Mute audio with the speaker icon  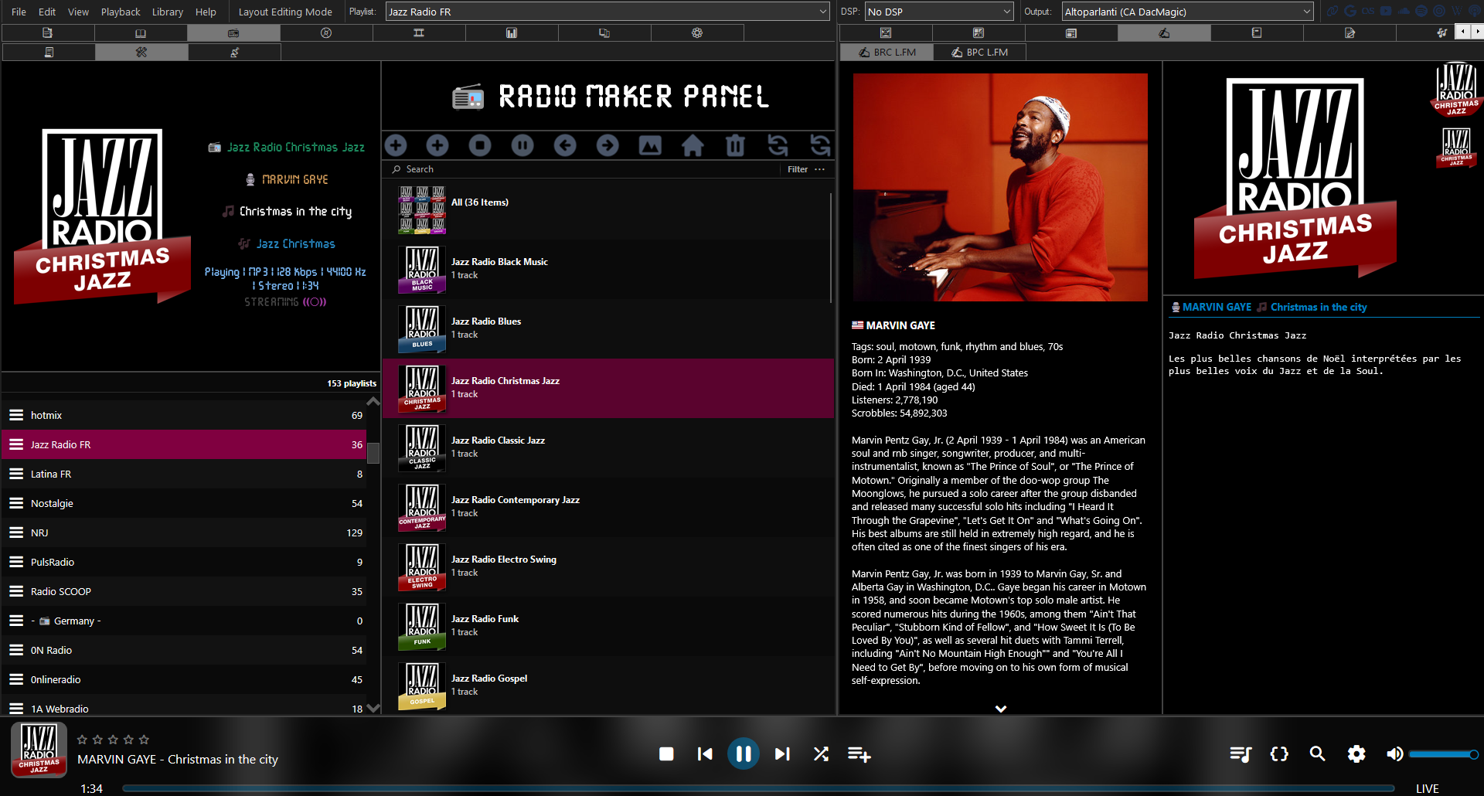1394,753
